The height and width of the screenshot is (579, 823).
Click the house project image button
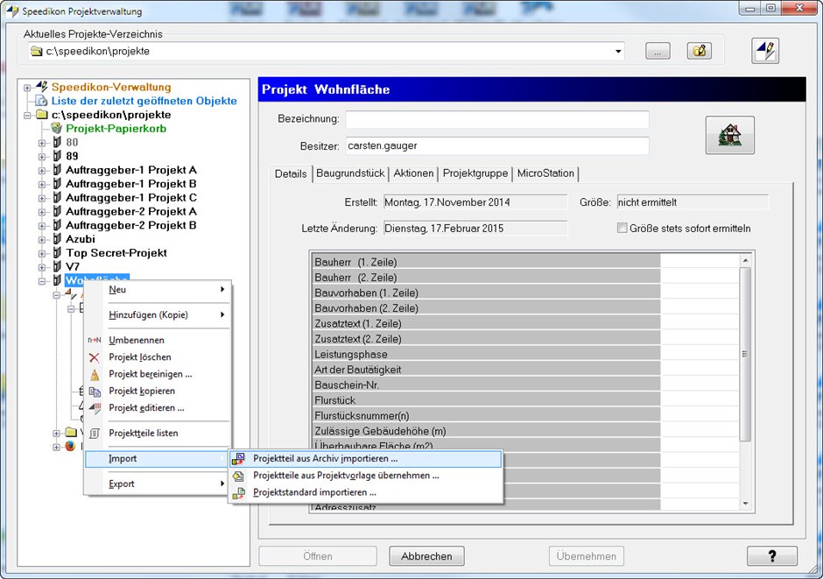tap(729, 135)
